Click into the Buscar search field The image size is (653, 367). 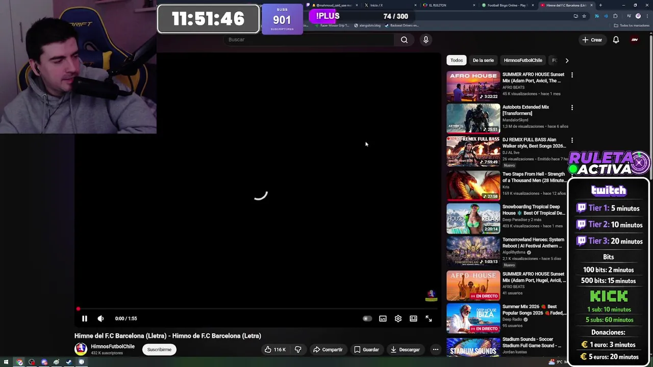point(309,40)
